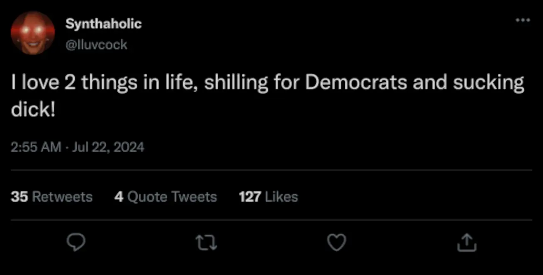The height and width of the screenshot is (275, 543).
Task: Click the @ handle below Synthaholic
Action: point(96,45)
